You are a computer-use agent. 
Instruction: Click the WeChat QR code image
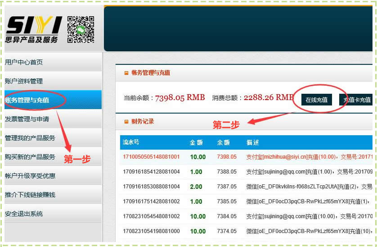pos(81,29)
